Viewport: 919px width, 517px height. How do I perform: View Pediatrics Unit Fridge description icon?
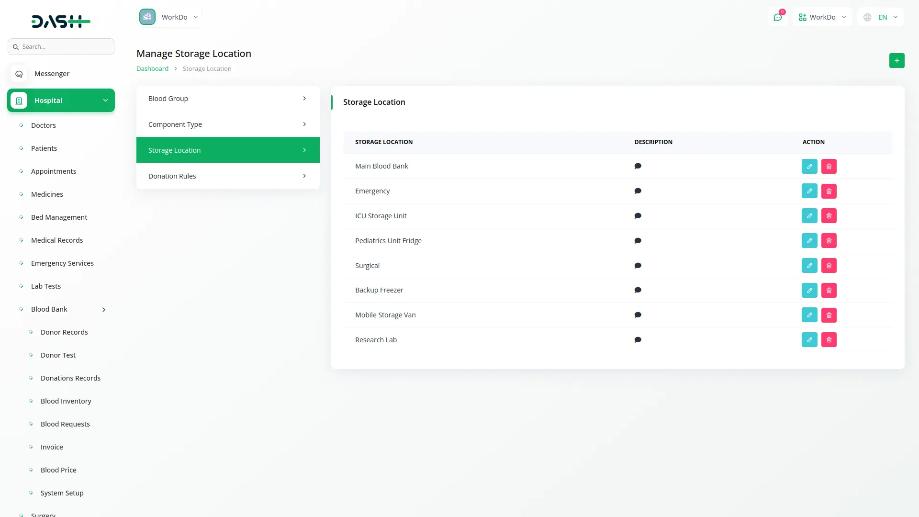[x=638, y=241]
